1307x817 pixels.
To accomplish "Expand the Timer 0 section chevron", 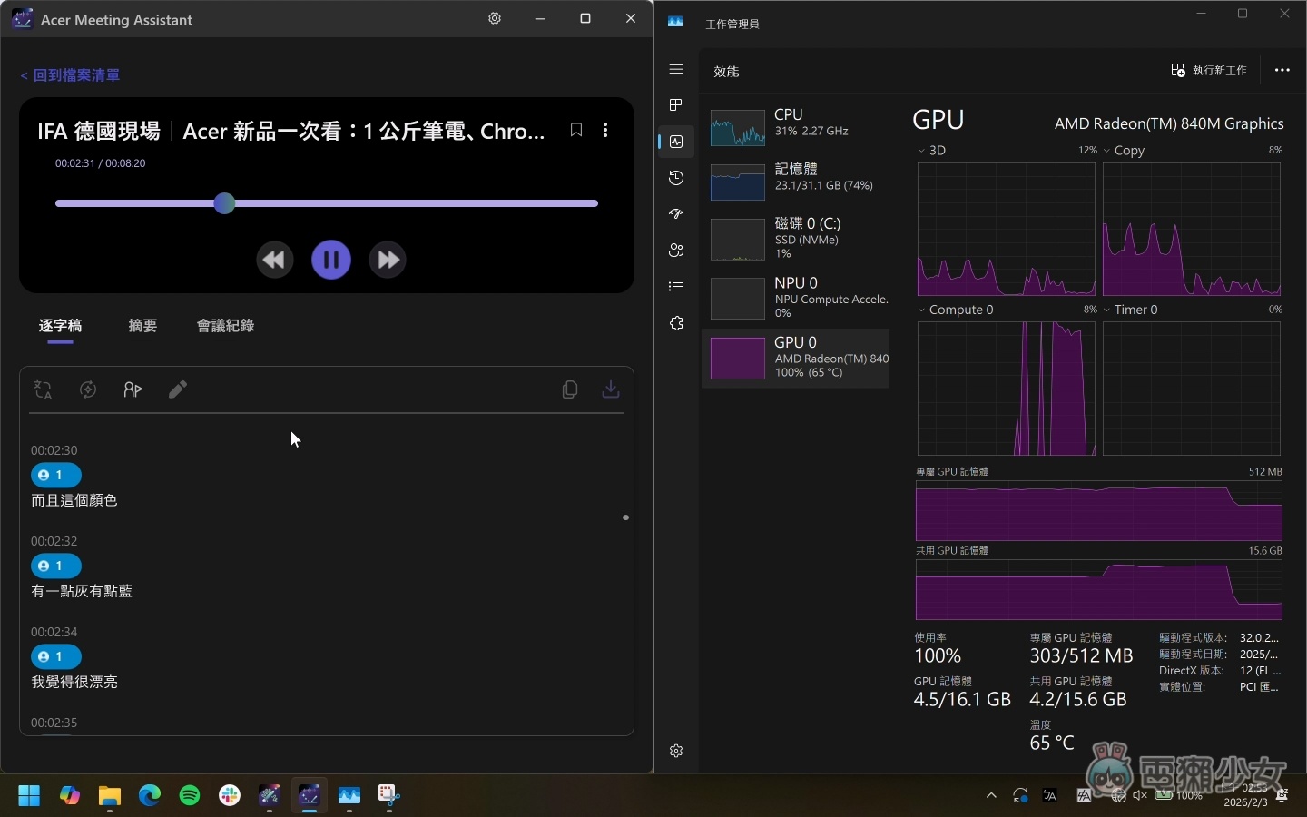I will point(1107,310).
